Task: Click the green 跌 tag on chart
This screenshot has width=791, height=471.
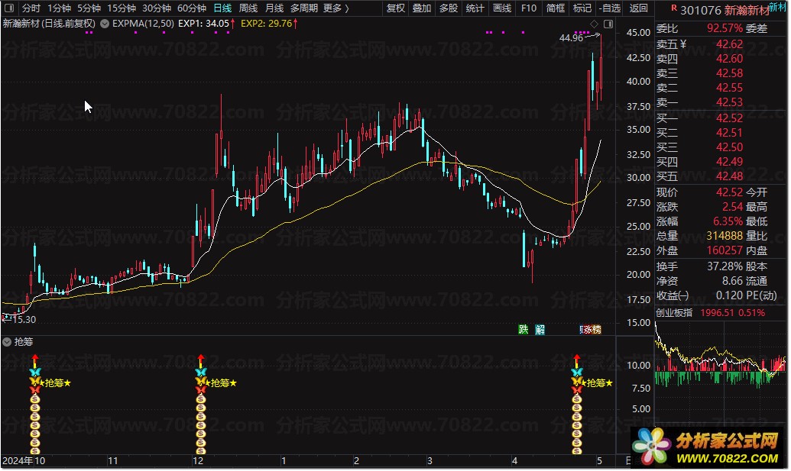Action: point(523,330)
